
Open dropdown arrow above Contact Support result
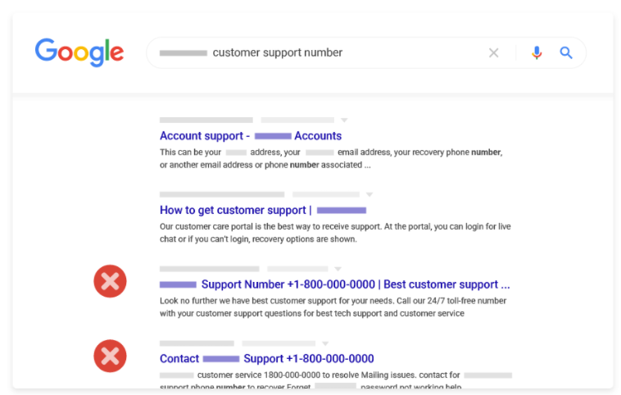point(325,343)
